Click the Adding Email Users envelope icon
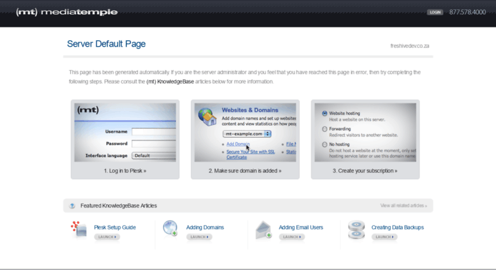 pyautogui.click(x=264, y=230)
